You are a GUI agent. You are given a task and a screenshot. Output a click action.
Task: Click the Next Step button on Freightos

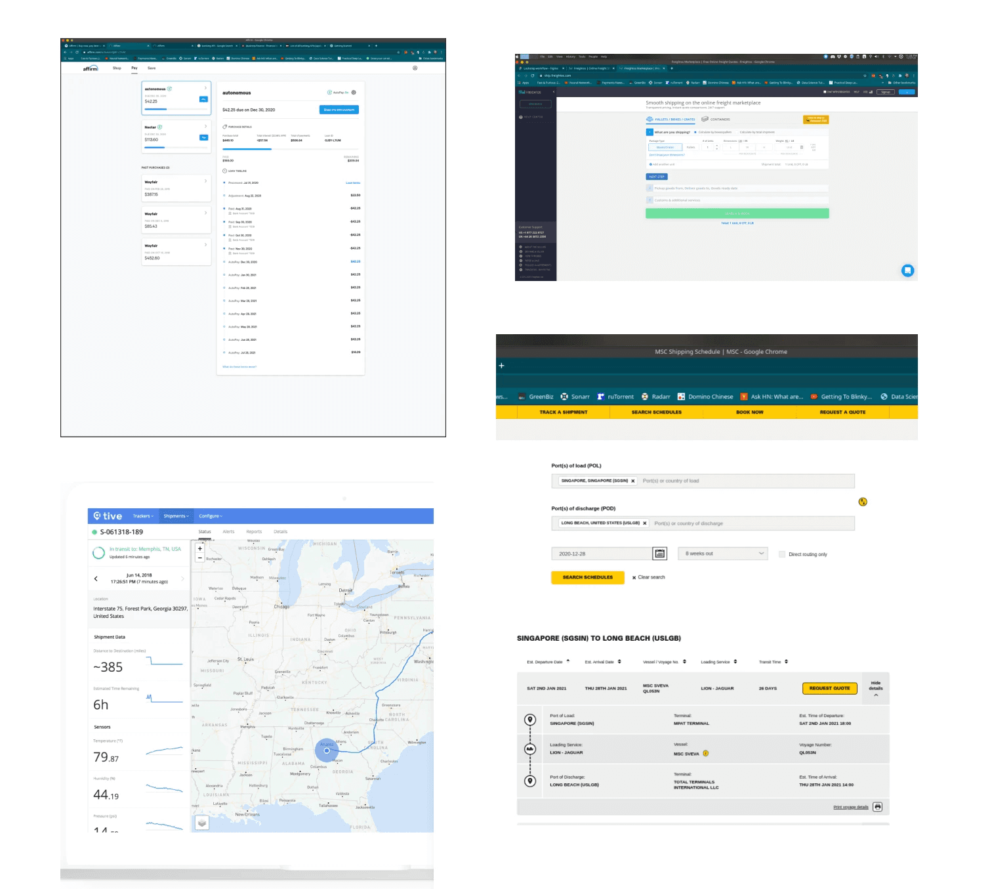[x=657, y=177]
